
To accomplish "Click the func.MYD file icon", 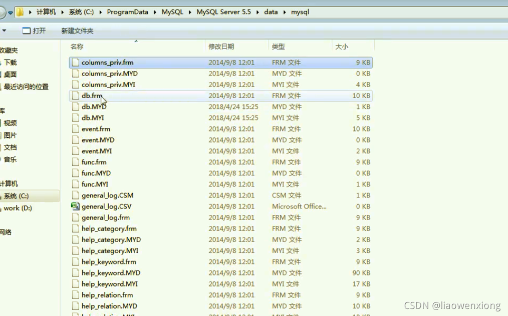I will tap(76, 173).
